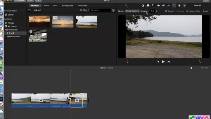
Task: Go back to Projects
Action: tap(20, 1)
